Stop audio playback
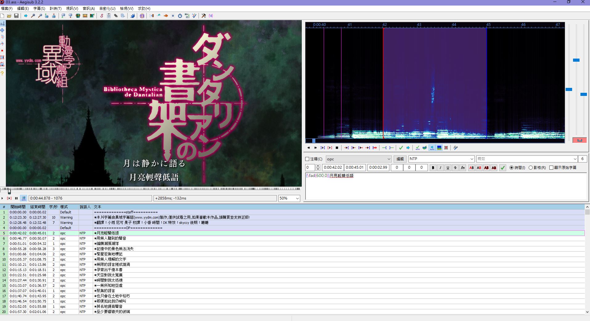 tap(337, 148)
